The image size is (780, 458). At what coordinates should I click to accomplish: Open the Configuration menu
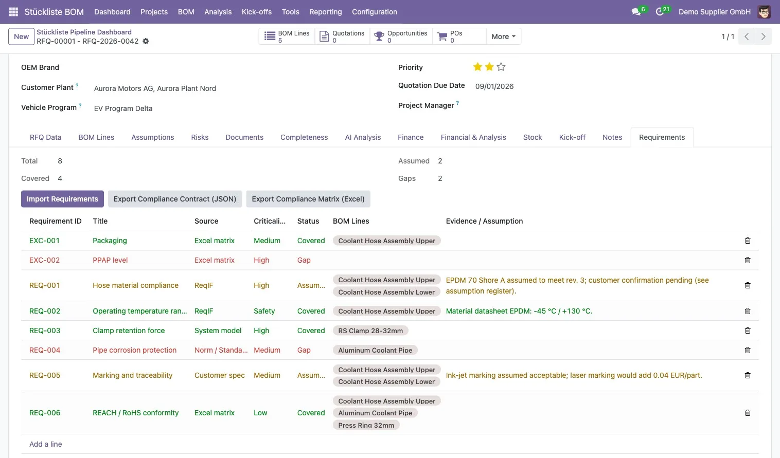375,12
